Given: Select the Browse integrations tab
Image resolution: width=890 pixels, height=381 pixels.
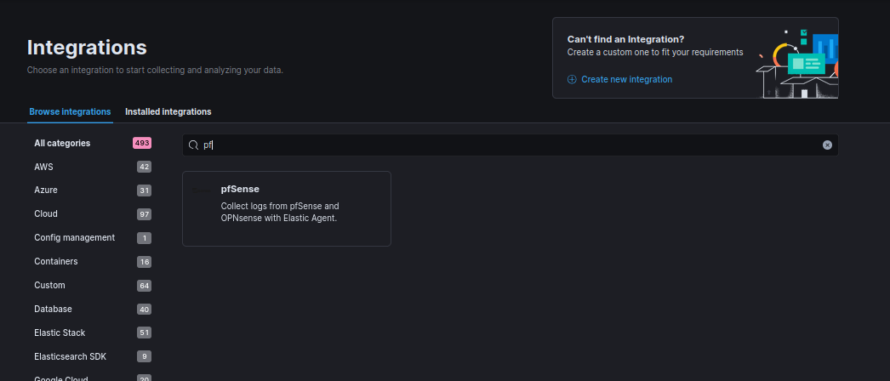Looking at the screenshot, I should [x=70, y=111].
